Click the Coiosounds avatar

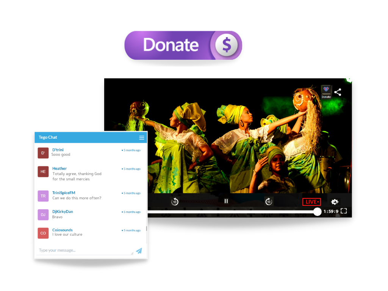[43, 233]
